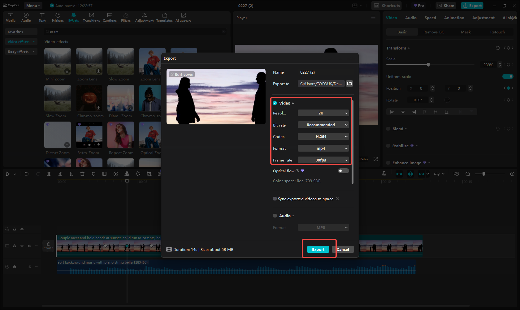Switch to the Remove BG tab
The width and height of the screenshot is (520, 310).
(x=434, y=32)
